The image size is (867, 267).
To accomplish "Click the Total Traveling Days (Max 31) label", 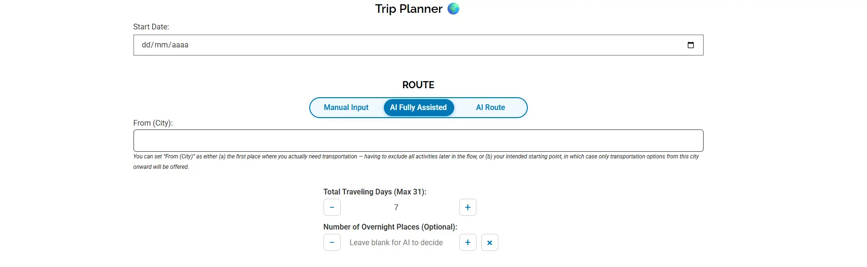I will (x=375, y=192).
